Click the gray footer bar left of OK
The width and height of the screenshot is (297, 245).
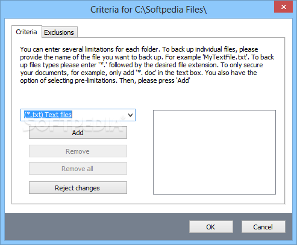tap(96, 226)
